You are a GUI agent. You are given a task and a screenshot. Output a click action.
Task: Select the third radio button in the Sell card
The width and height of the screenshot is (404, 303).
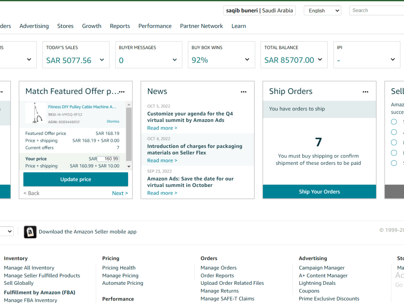(394, 143)
